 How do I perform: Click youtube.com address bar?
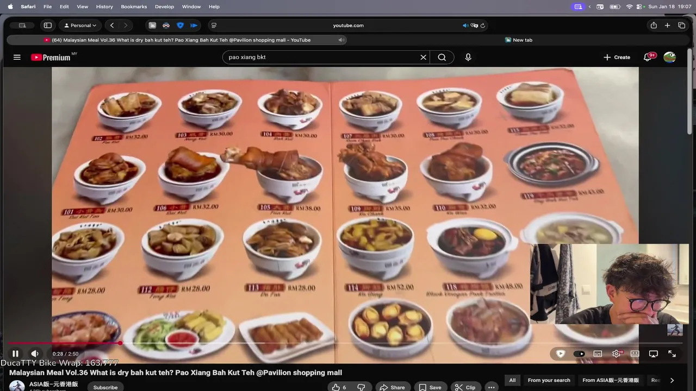(348, 26)
